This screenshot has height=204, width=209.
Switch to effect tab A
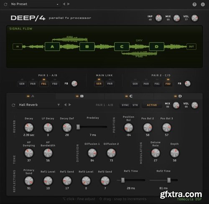point(31,96)
